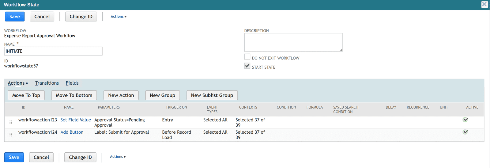Click Move To Top button

[x=26, y=95]
